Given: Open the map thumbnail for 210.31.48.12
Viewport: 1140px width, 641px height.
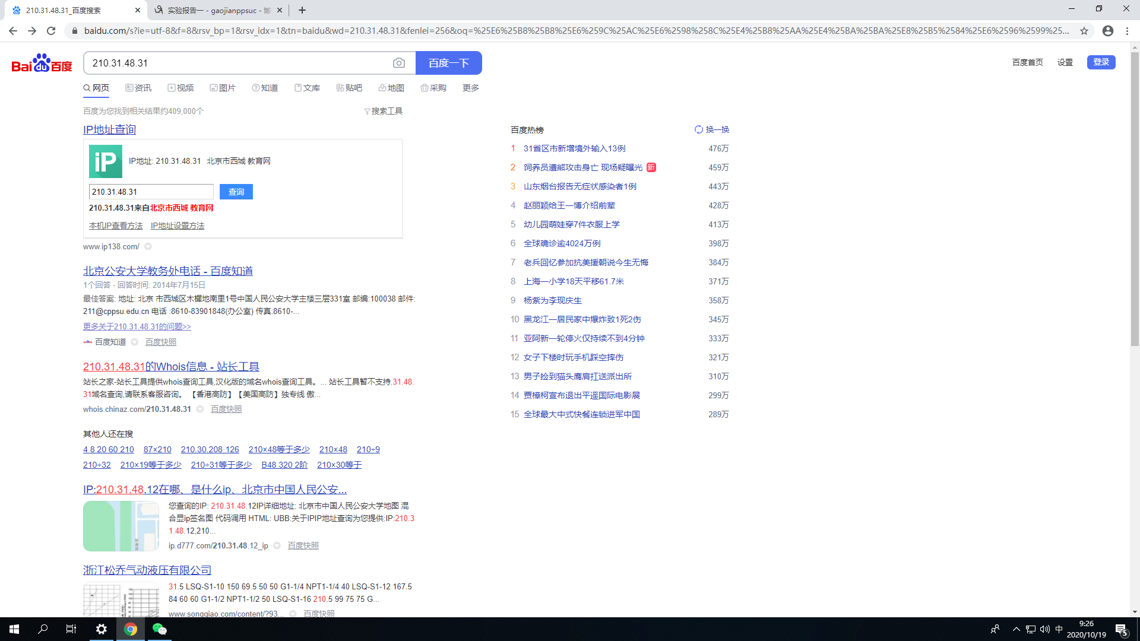Looking at the screenshot, I should pos(121,526).
